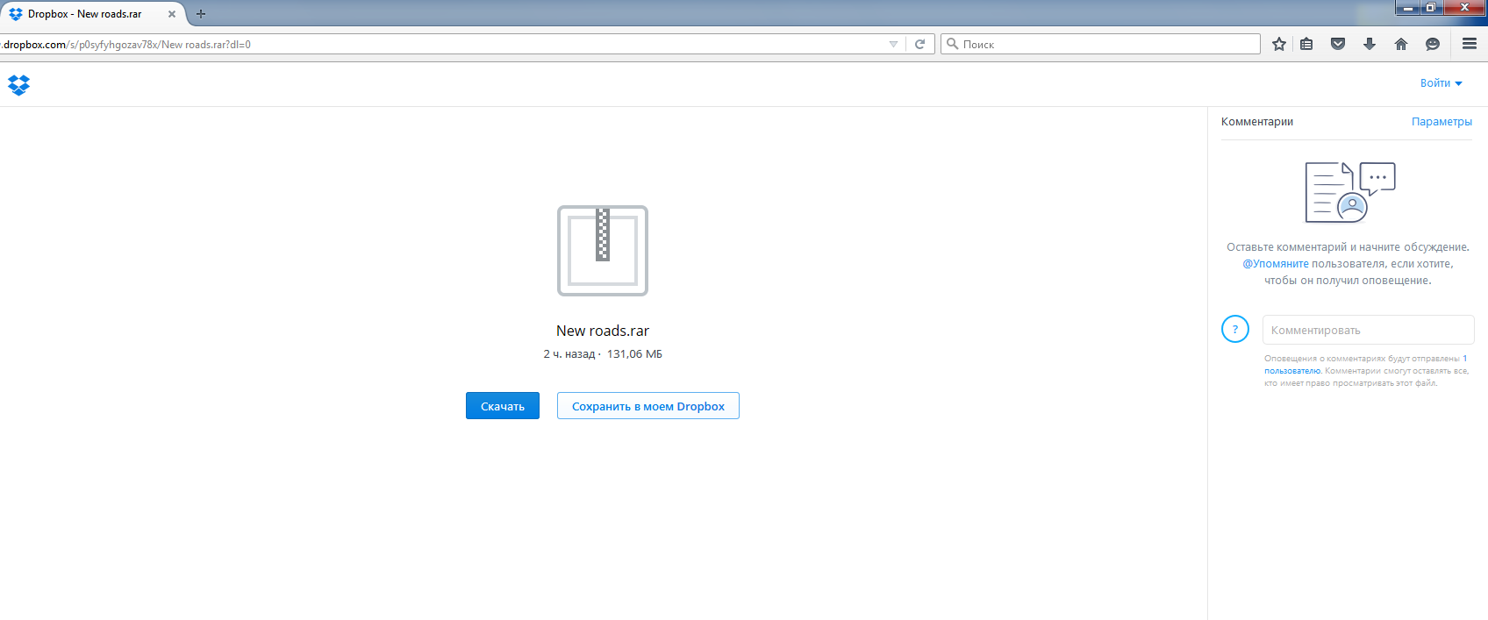Click the comments illustration graphic
This screenshot has height=620, width=1488.
tap(1350, 192)
